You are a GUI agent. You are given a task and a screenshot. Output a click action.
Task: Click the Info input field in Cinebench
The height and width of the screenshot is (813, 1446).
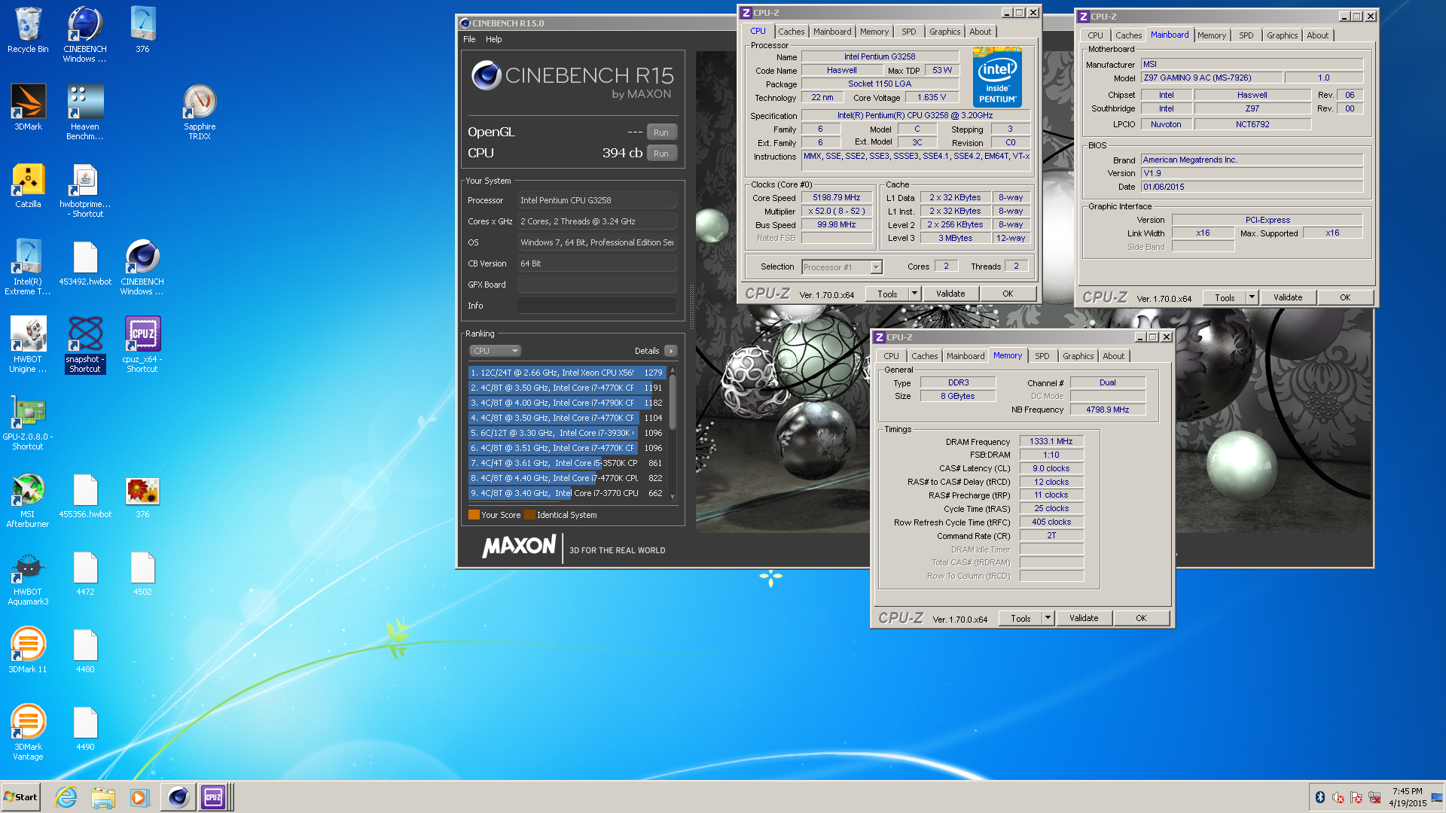596,306
